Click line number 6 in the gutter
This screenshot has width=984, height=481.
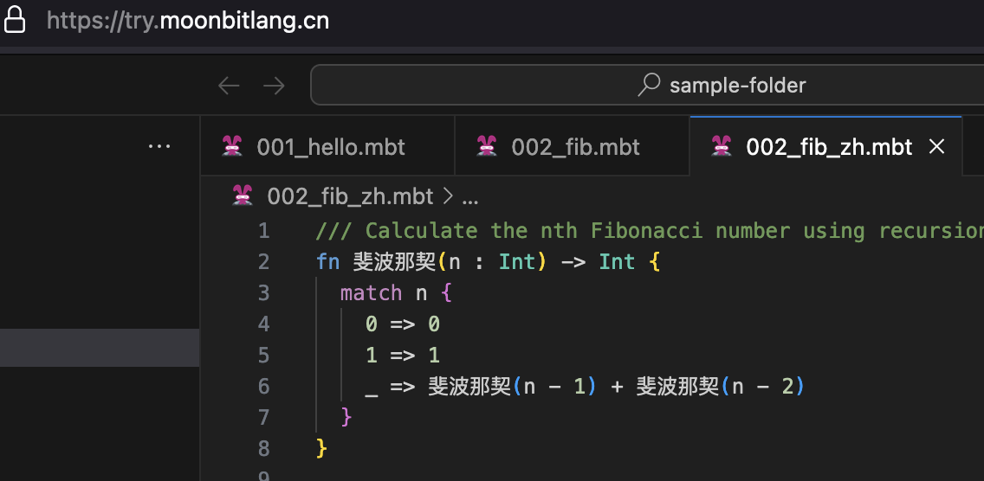pyautogui.click(x=263, y=387)
